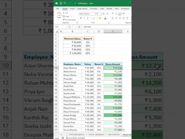Viewport: 185px width, 139px height.
Task: Select Bottom Align icon
Action: [120, 14]
